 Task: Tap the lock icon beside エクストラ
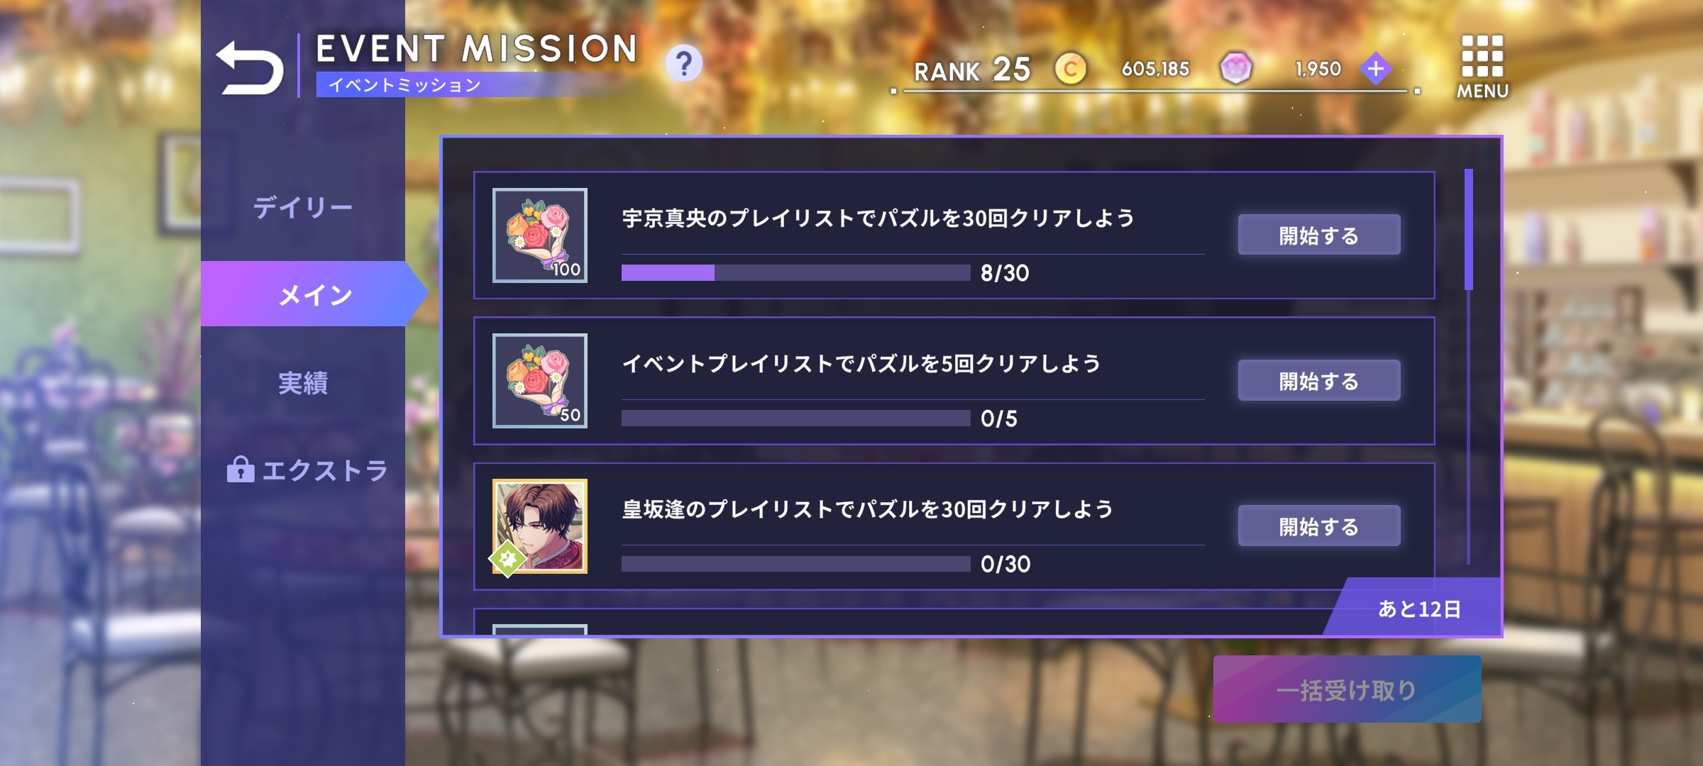pos(241,470)
